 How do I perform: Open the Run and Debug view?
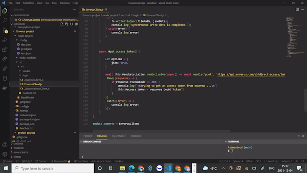(5, 40)
